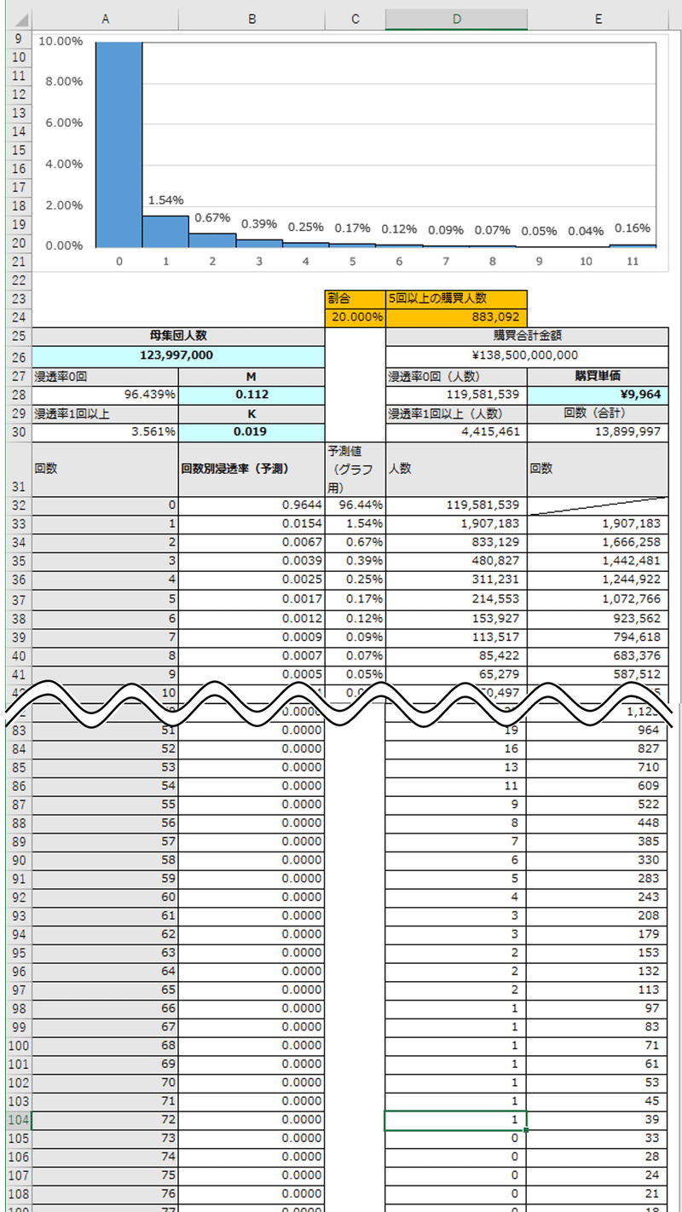Screen dimensions: 682x1212
Task: Select column A header
Action: (x=104, y=19)
